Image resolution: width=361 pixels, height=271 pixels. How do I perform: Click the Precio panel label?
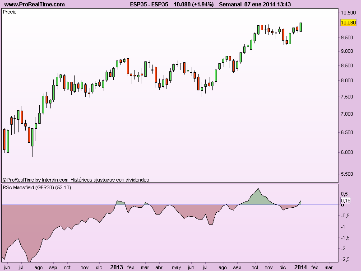tap(9, 12)
